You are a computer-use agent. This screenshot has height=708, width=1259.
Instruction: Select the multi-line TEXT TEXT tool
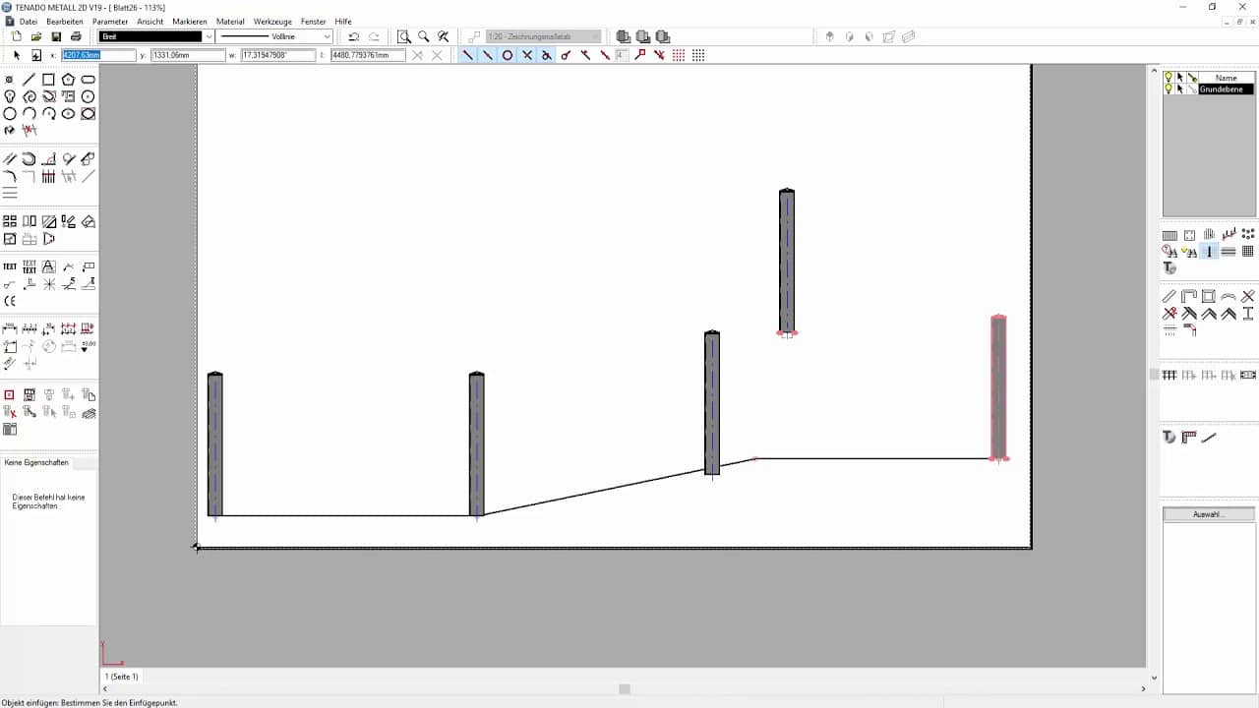pyautogui.click(x=30, y=266)
